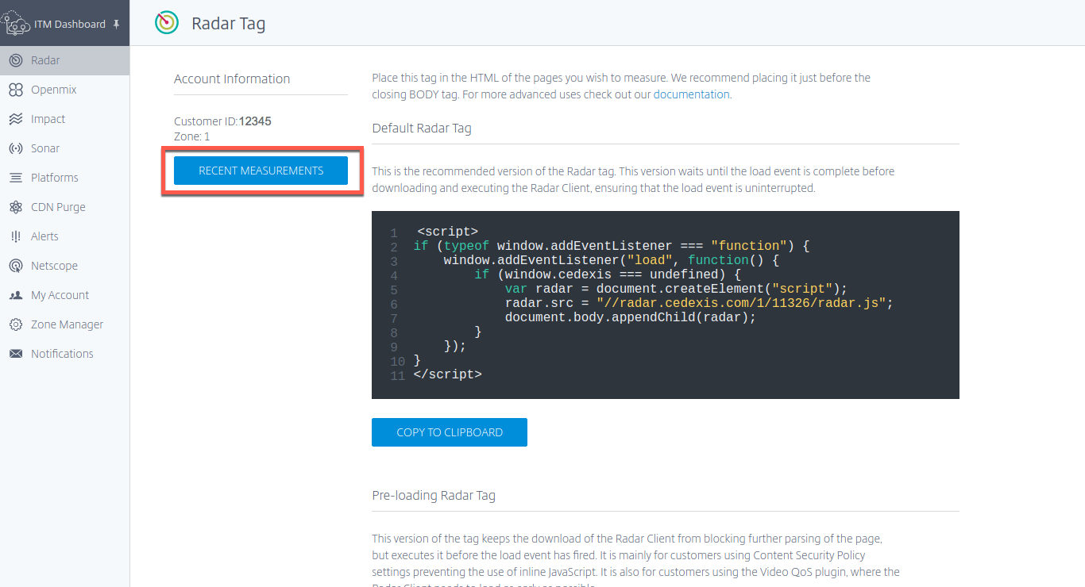
Task: Click the Zone Manager gear icon
Action: click(16, 324)
